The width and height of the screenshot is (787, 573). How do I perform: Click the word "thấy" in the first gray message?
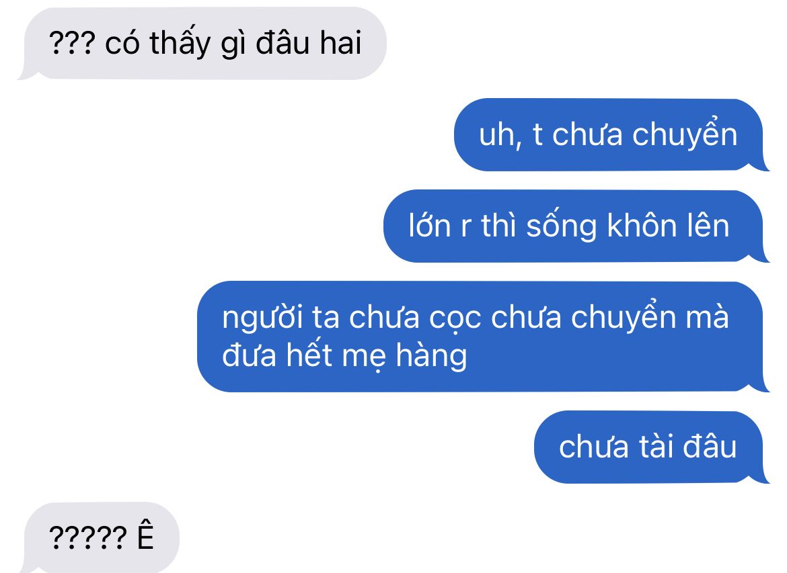tap(180, 44)
